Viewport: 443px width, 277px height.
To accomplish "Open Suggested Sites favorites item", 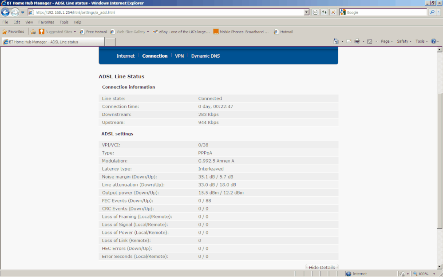I will [57, 32].
